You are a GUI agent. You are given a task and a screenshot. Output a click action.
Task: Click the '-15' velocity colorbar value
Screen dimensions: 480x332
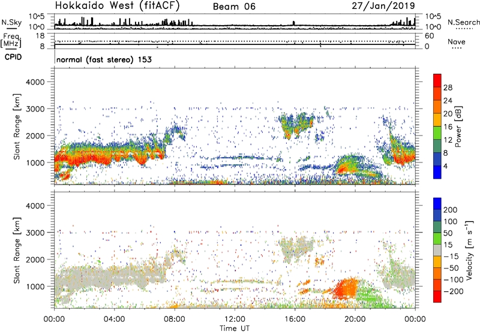pyautogui.click(x=451, y=256)
